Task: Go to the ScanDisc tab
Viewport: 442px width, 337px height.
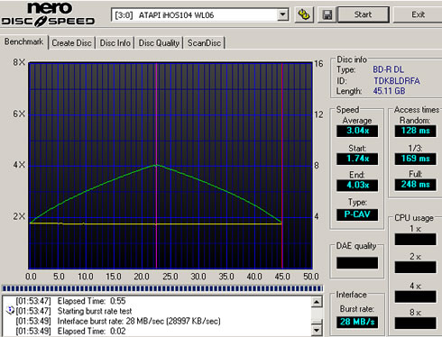Action: coord(204,43)
